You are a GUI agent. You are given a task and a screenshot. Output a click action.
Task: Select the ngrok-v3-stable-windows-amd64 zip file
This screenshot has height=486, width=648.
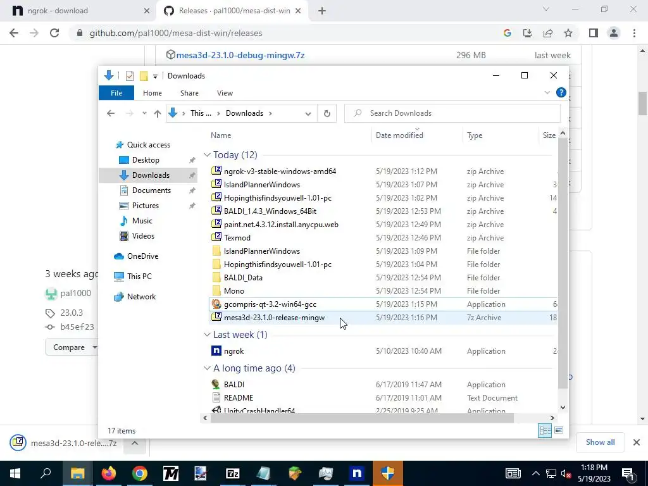coord(280,171)
